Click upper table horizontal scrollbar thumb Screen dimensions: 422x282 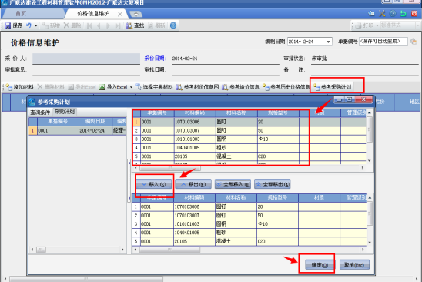coord(170,168)
